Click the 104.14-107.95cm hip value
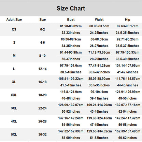Screen dimensions: 142x142 (x=128, y=66)
